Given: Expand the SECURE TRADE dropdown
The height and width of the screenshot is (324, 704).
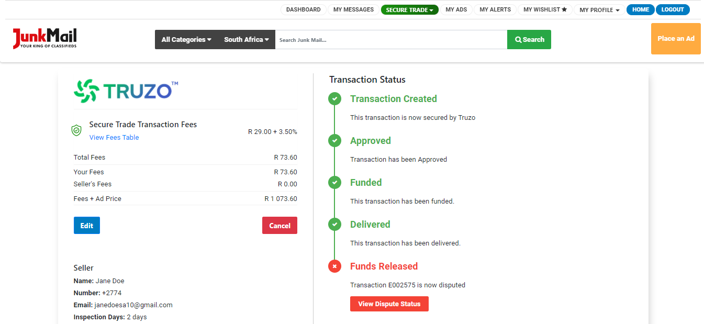Looking at the screenshot, I should click(x=410, y=9).
